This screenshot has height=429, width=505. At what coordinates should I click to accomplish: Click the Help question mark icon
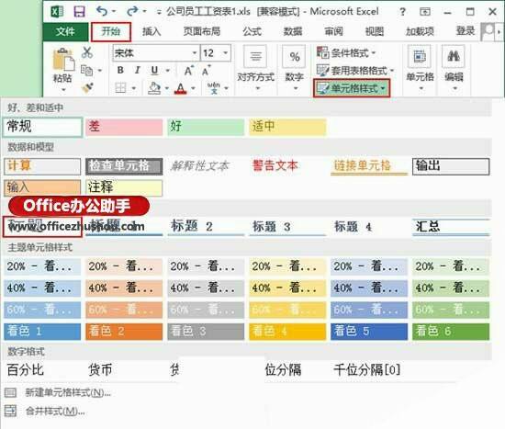[402, 12]
